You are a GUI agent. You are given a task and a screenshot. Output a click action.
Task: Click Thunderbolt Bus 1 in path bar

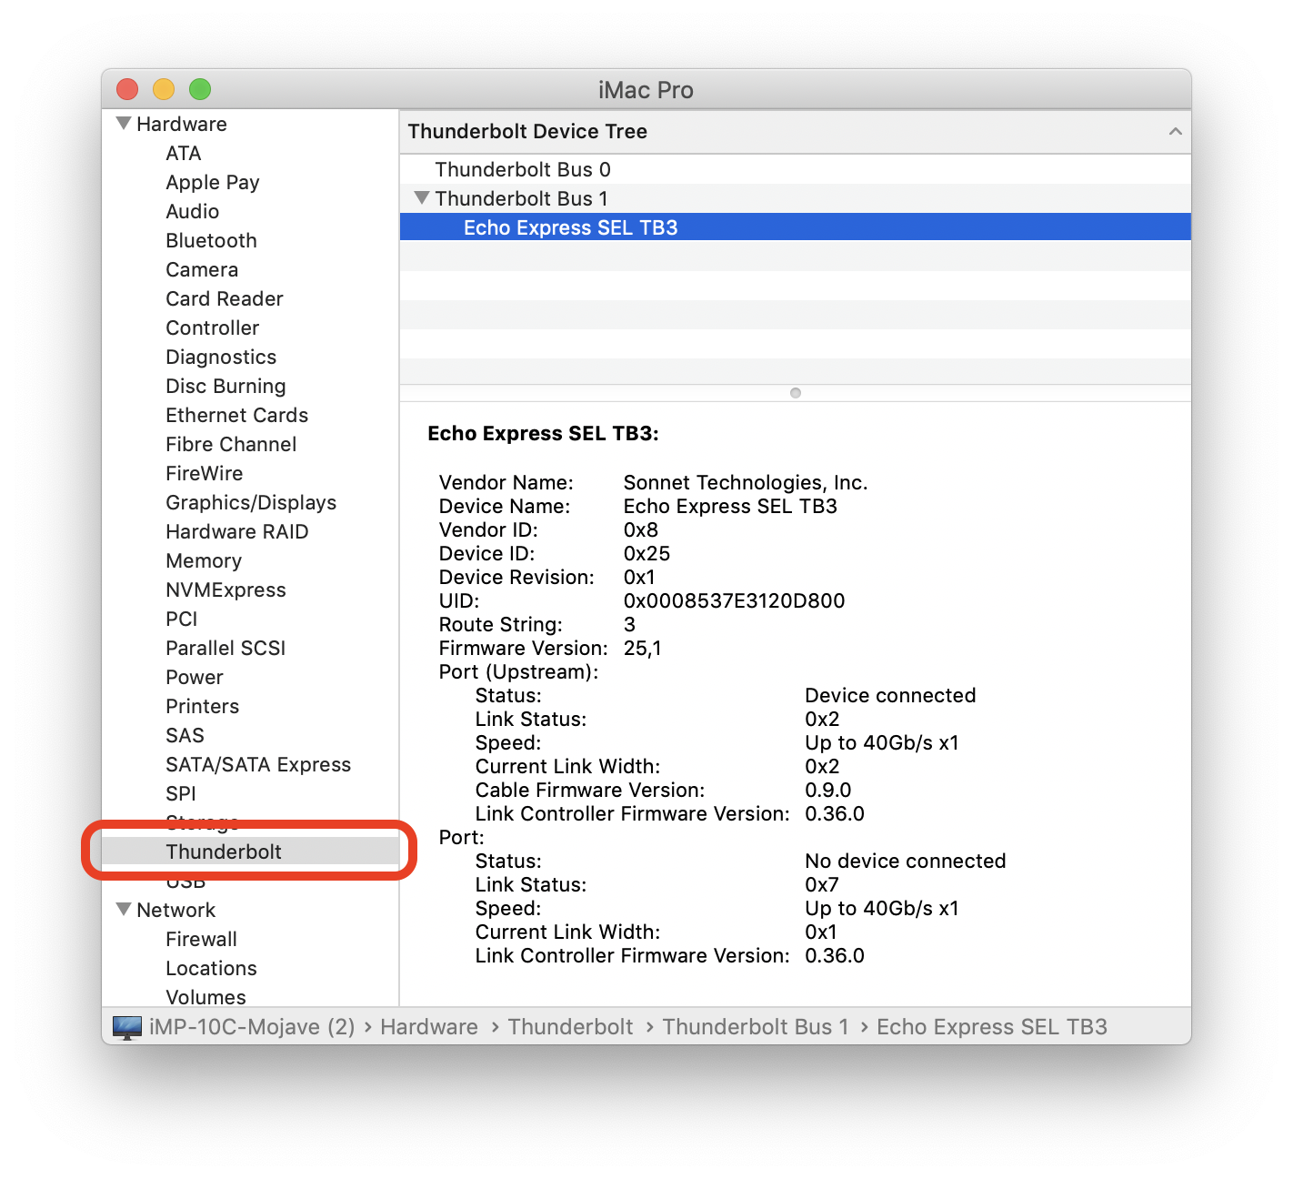coord(756,1027)
